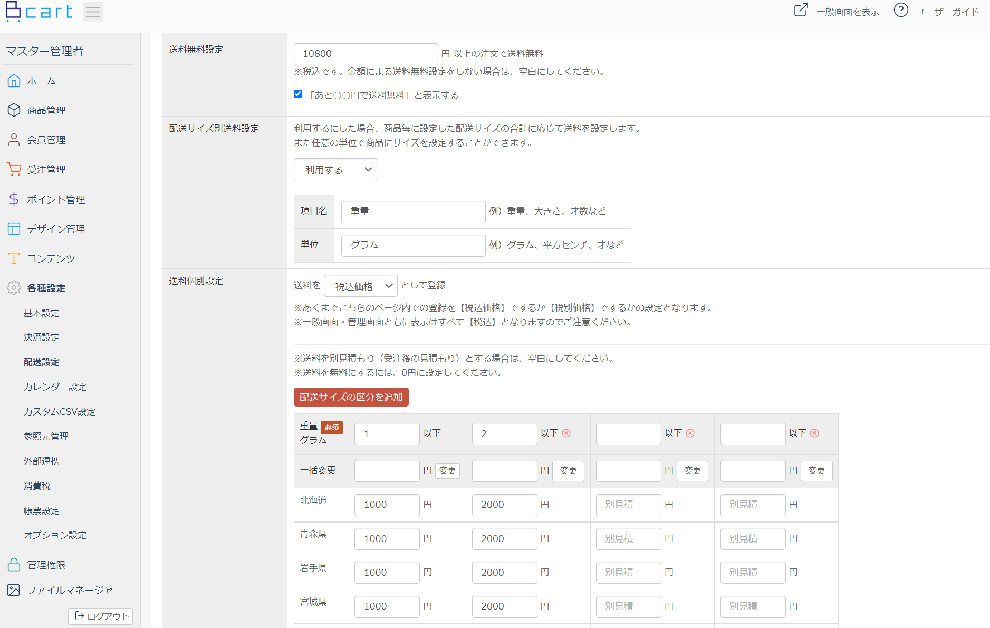
Task: Open 外部連携 menu item
Action: (42, 461)
